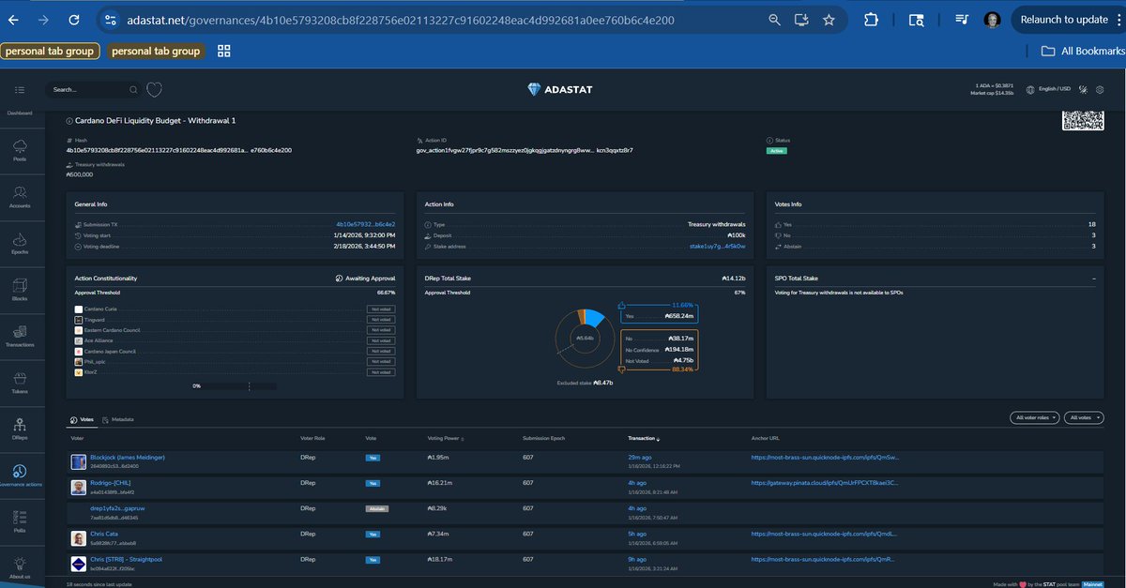Navigate to Accounts using the sidebar icon
1126x588 pixels.
point(20,195)
